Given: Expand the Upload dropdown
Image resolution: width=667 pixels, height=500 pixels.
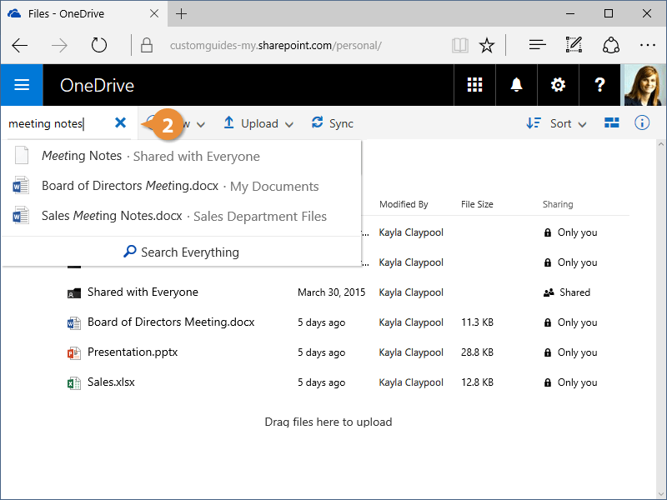Looking at the screenshot, I should (x=258, y=123).
